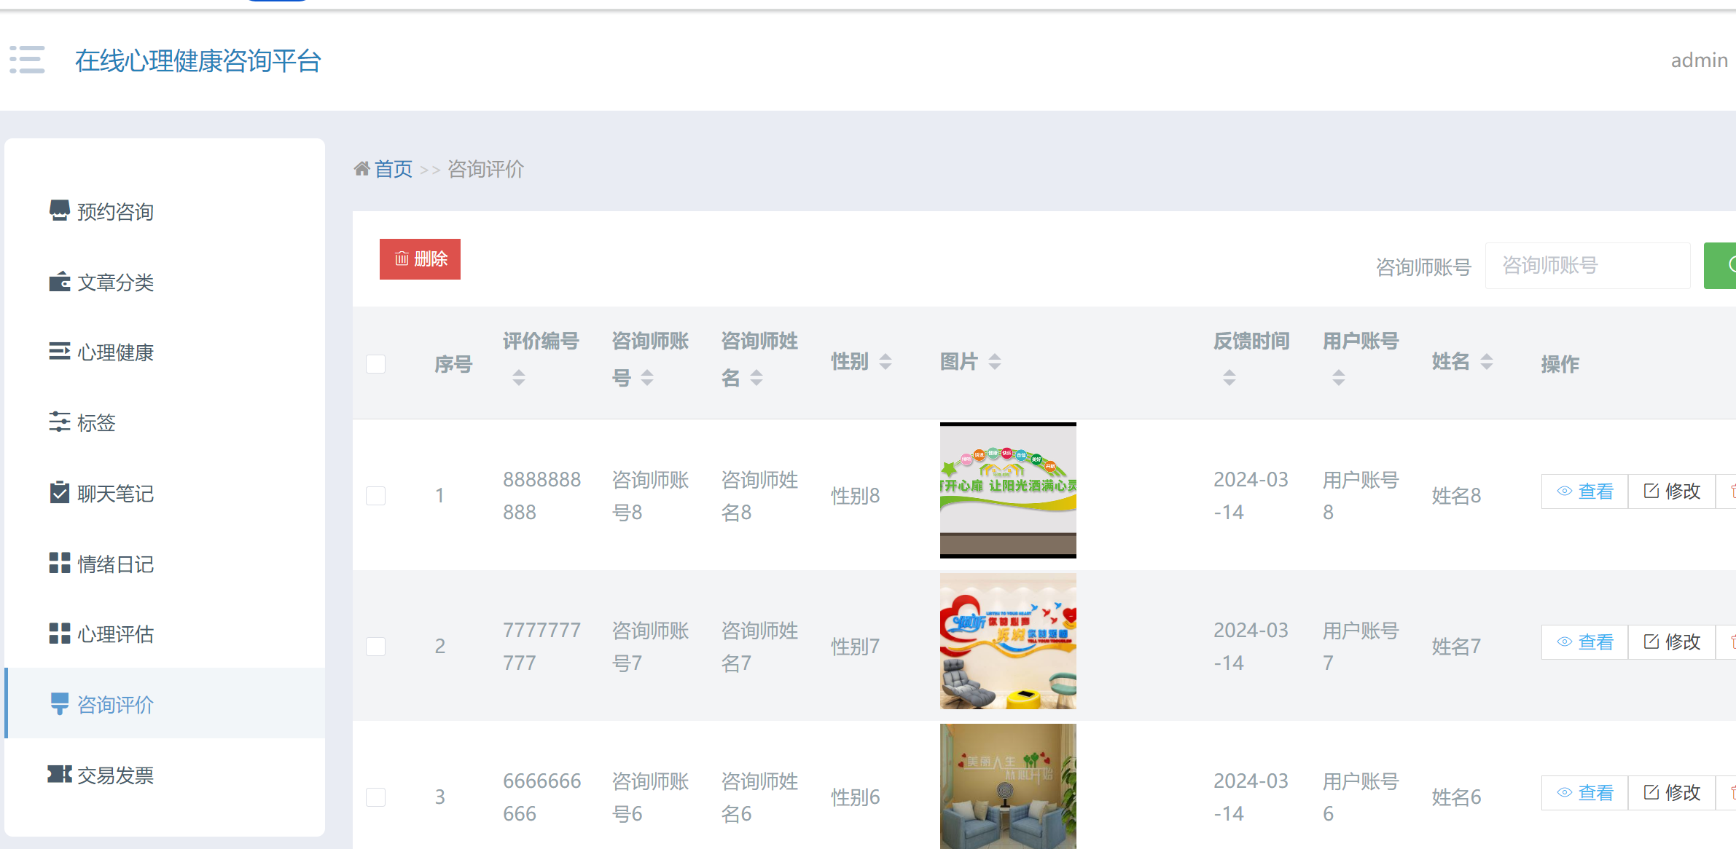The image size is (1736, 849).
Task: Open the 首页 breadcrumb link
Action: 394,167
